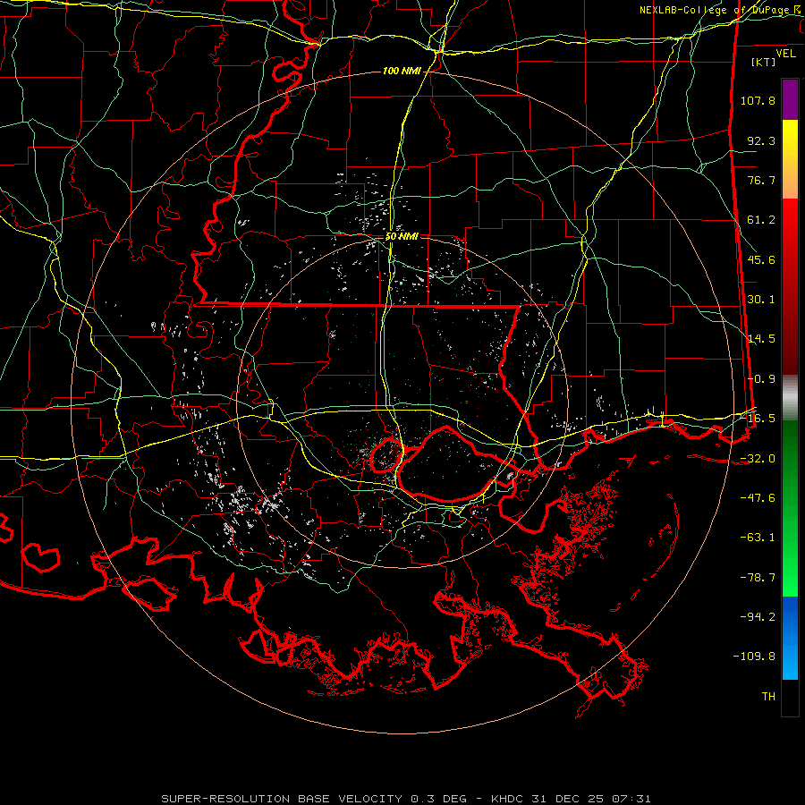Select the -0.9 legend value
The image size is (805, 805).
pyautogui.click(x=761, y=379)
